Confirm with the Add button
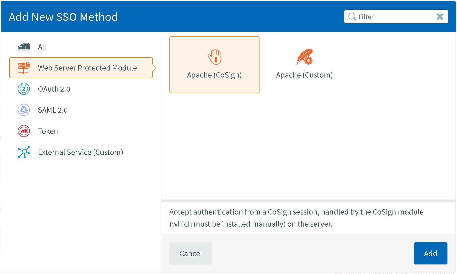 431,253
